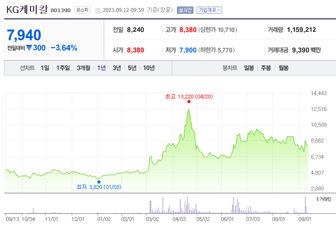The width and height of the screenshot is (336, 228).
Task: Click the -3.64% change value
Action: (x=64, y=48)
